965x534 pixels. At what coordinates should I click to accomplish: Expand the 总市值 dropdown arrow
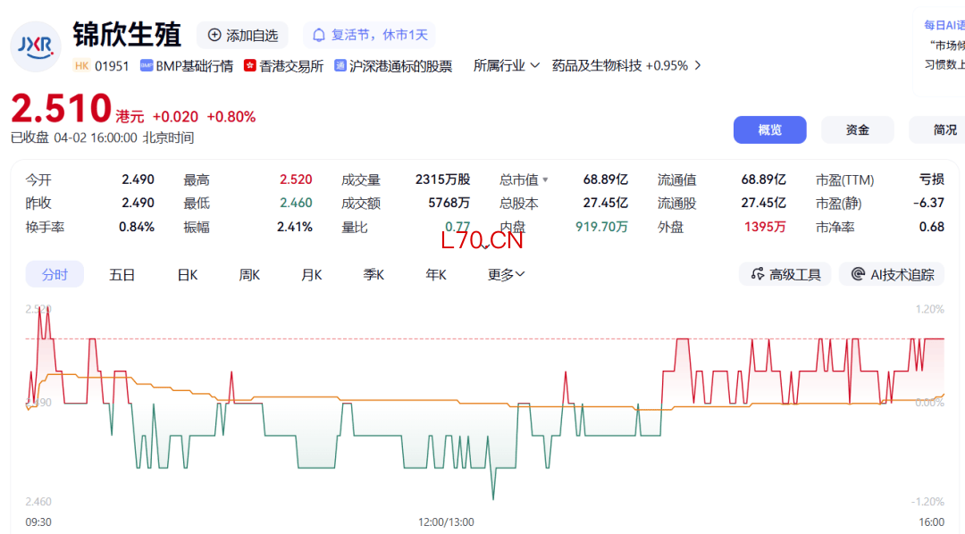coord(545,179)
